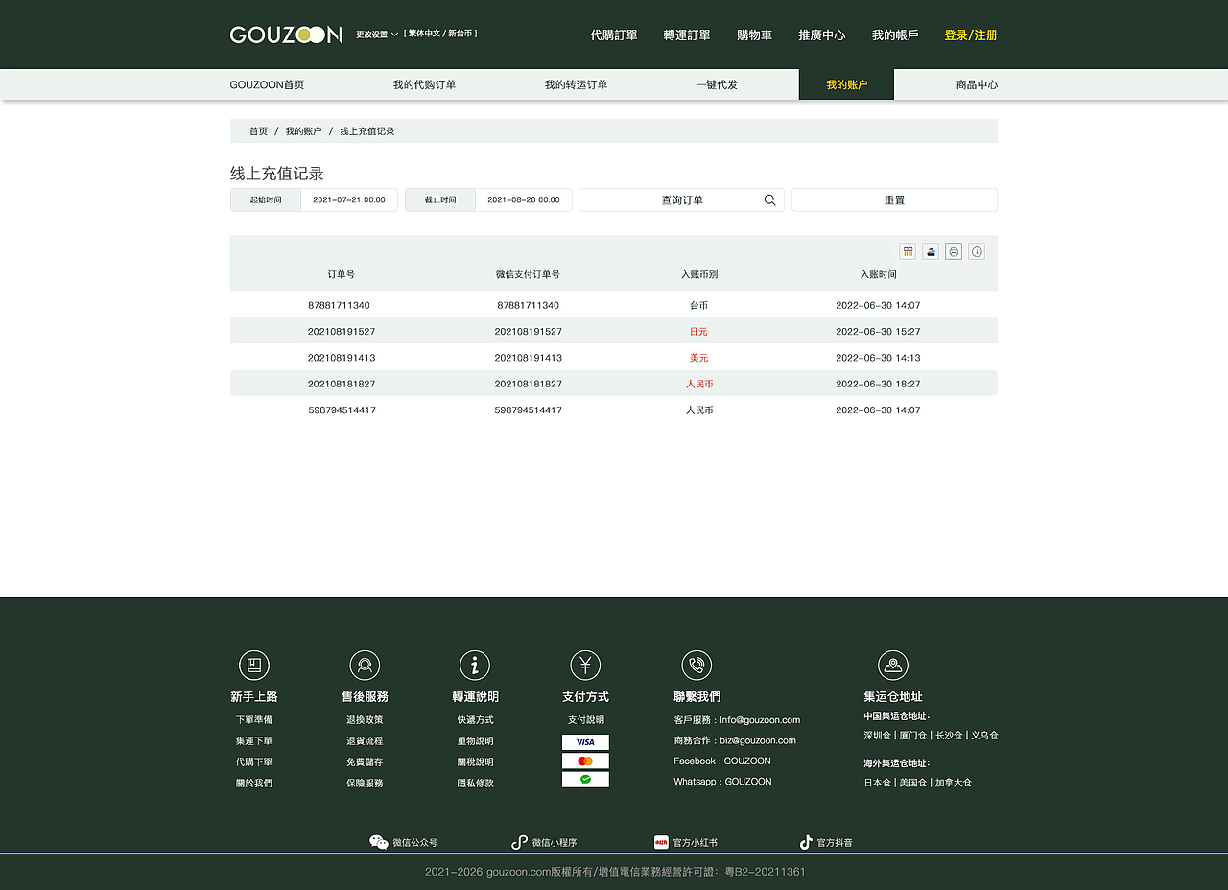Open the table column filter icon

[908, 251]
